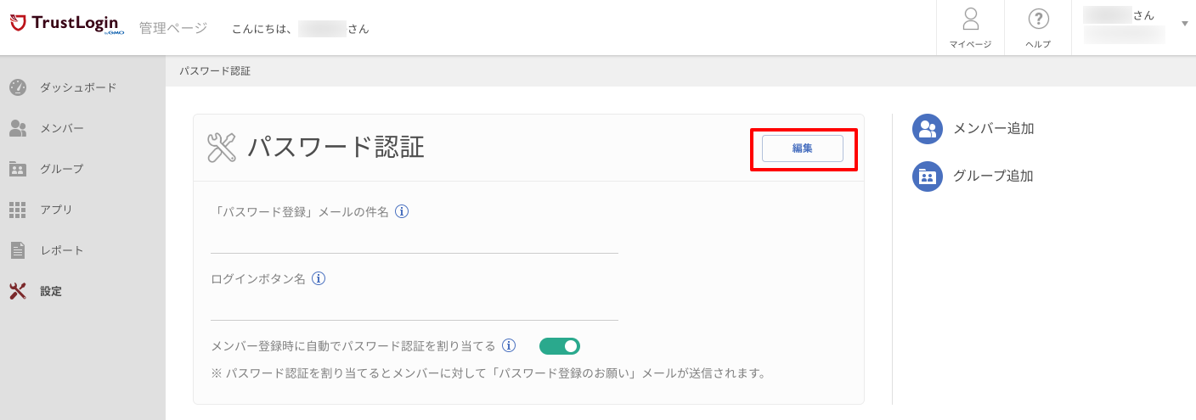Show info icon for auto-assign password setting
This screenshot has width=1196, height=420.
[509, 345]
